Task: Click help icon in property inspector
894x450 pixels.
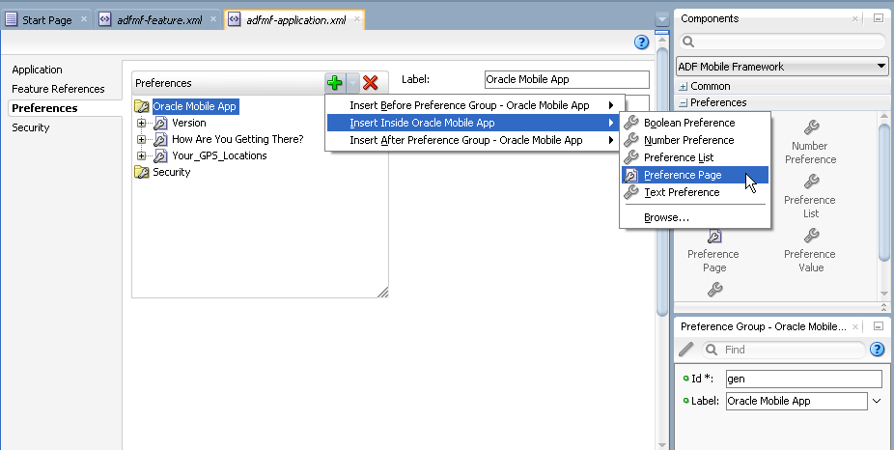Action: click(877, 350)
